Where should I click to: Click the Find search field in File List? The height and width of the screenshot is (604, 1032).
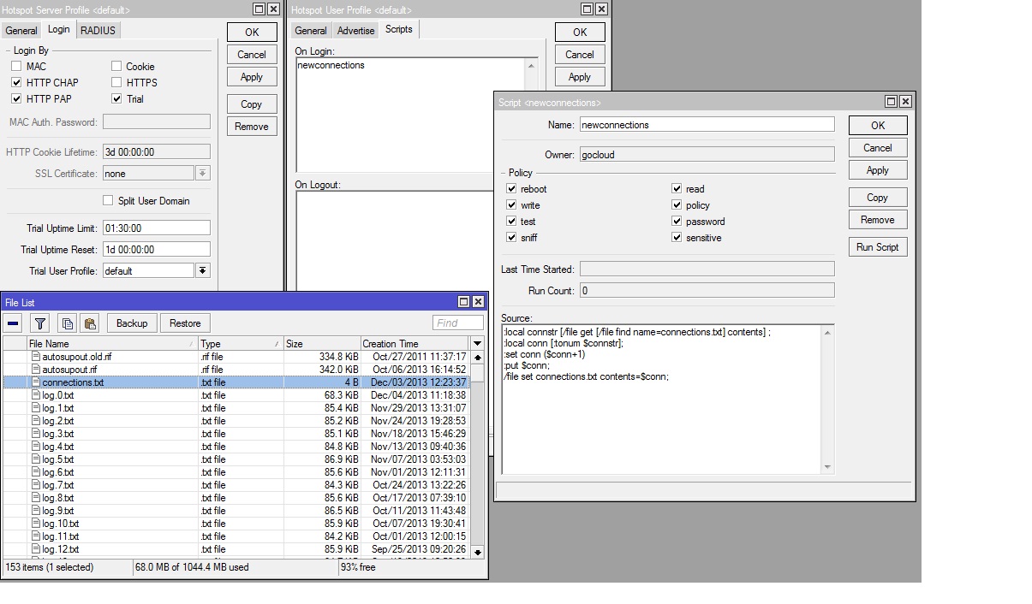(458, 323)
